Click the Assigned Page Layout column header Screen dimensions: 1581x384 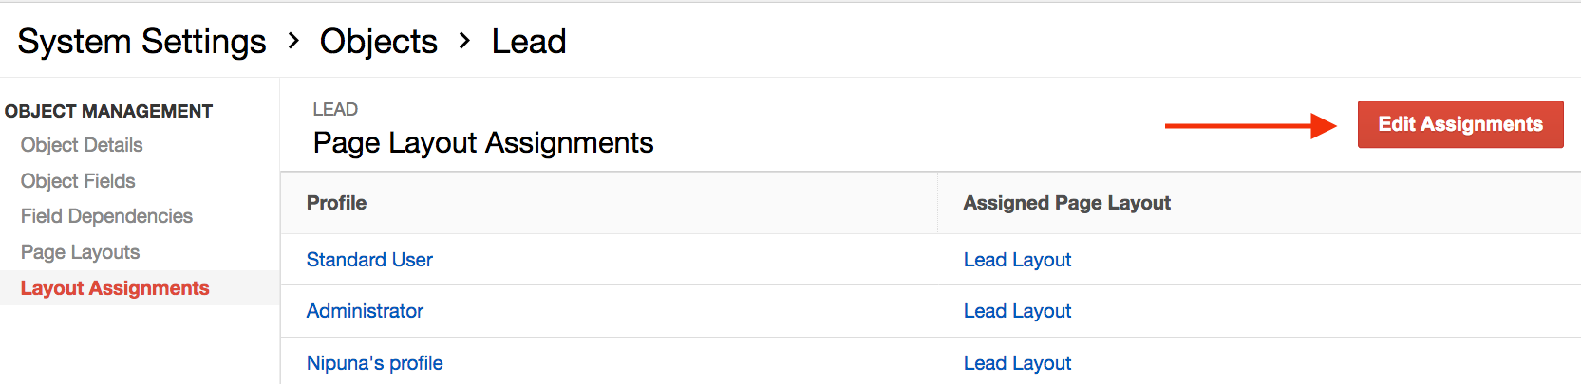click(1067, 203)
